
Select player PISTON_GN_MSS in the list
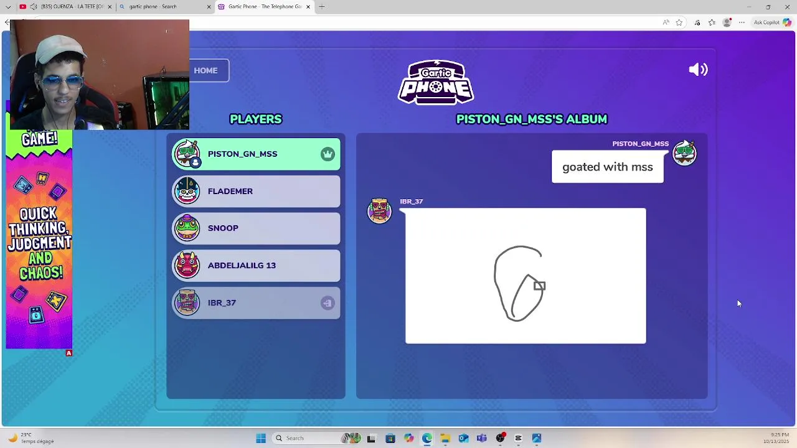tap(257, 154)
